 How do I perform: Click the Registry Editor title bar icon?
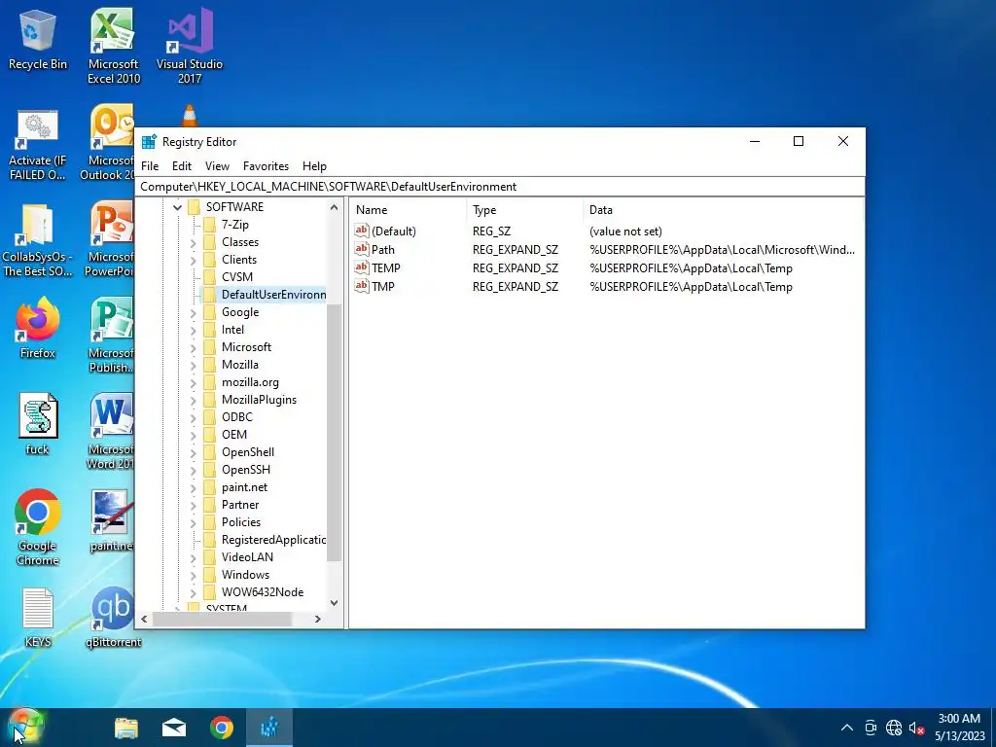tap(149, 142)
